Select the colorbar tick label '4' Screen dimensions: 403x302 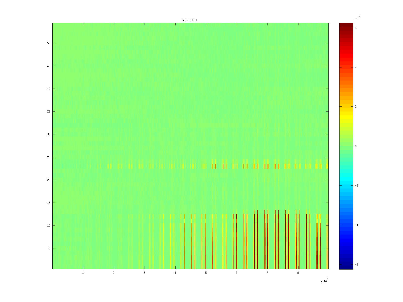356,67
